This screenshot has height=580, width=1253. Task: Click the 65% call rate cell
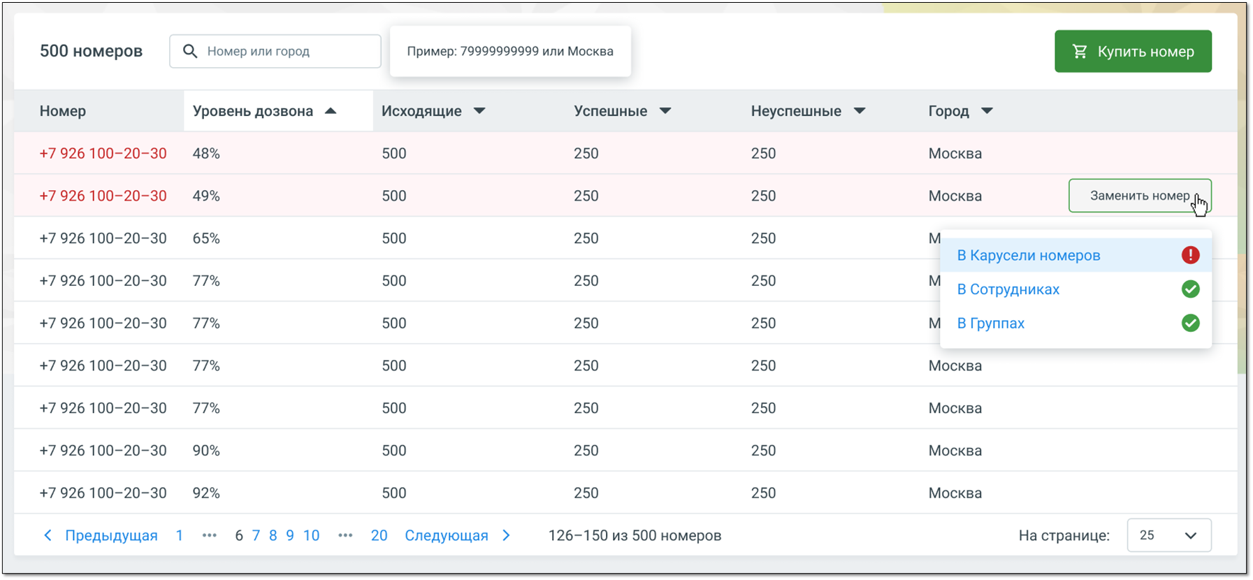pos(206,238)
